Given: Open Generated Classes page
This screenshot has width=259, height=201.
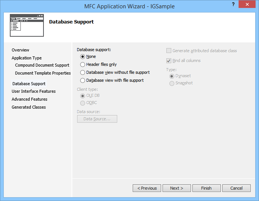Looking at the screenshot, I should pos(29,107).
